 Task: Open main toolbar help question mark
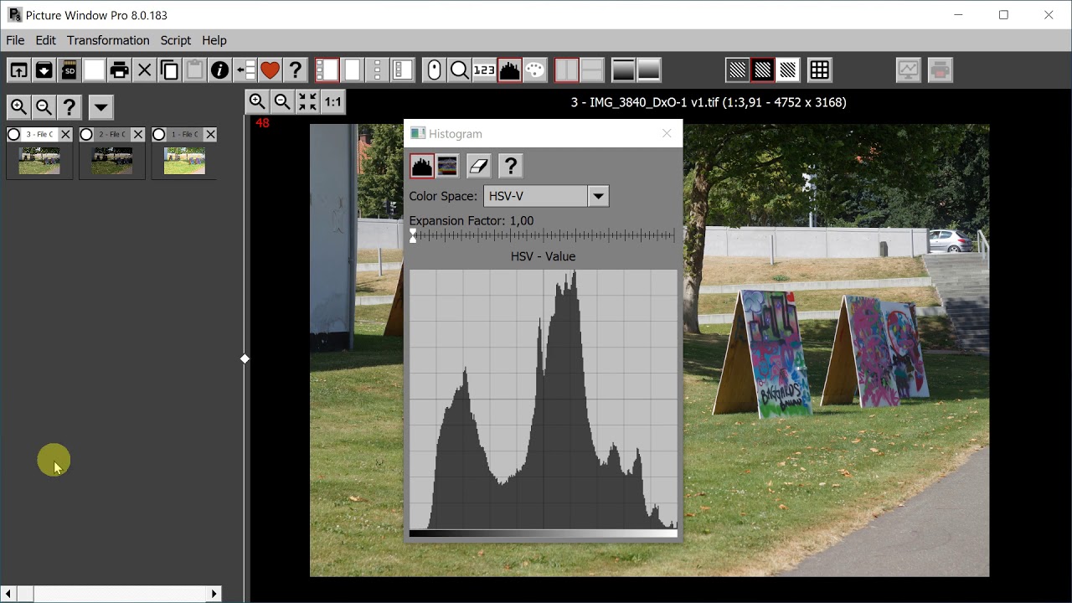295,70
